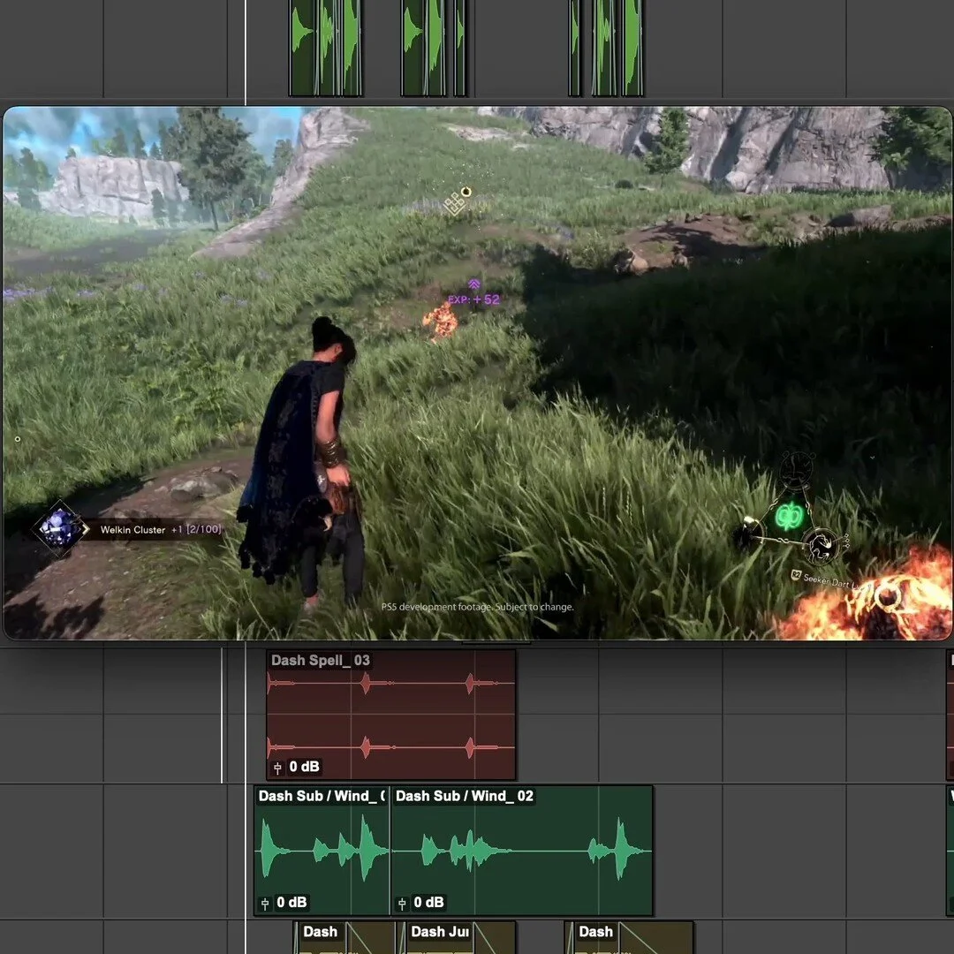Click the Seeker Dart label in game HUD
Viewport: 954px width, 954px height.
pos(827,580)
